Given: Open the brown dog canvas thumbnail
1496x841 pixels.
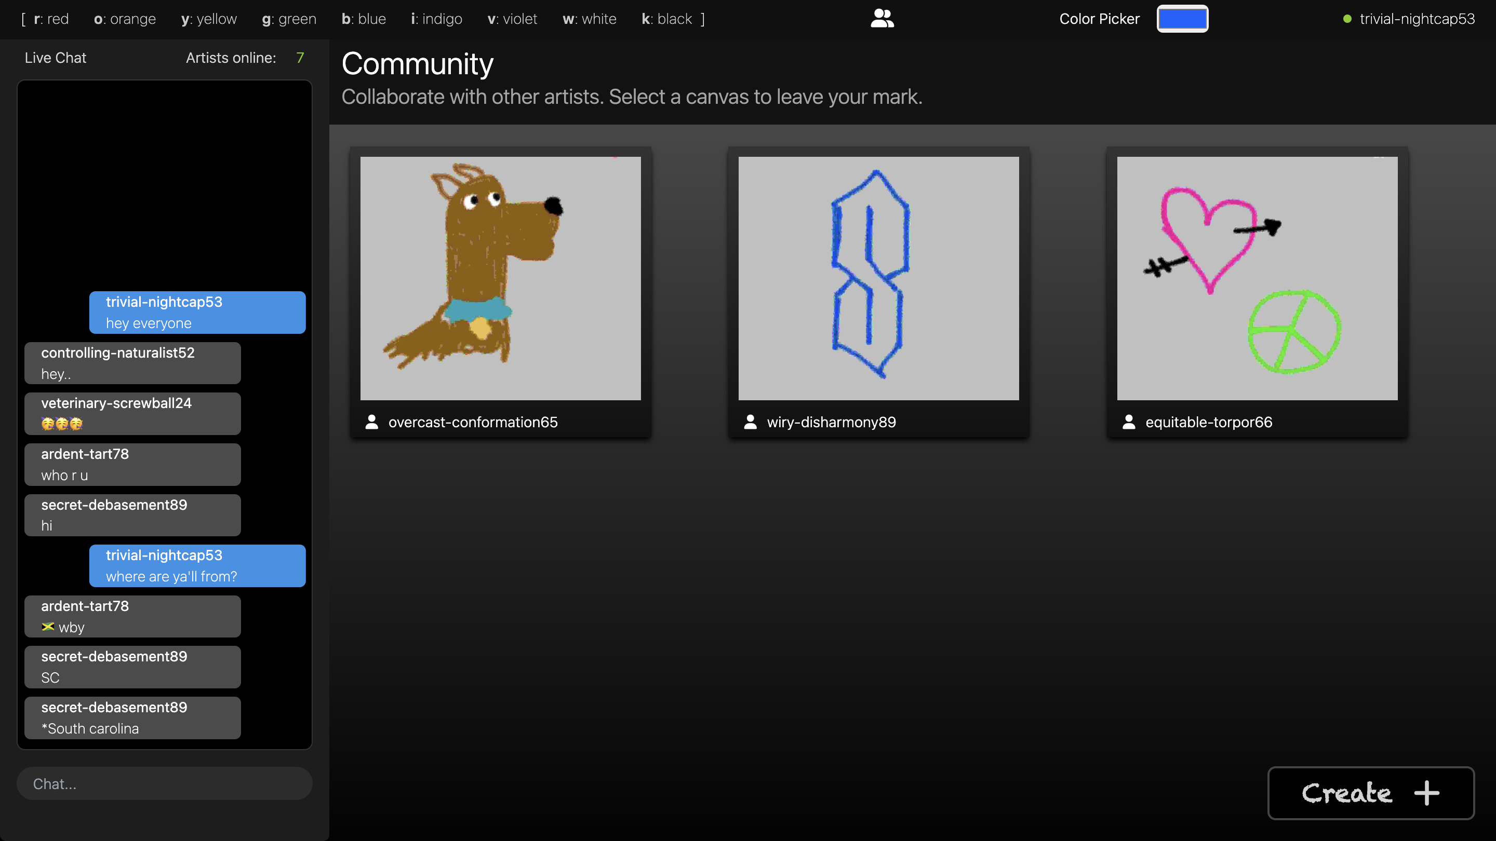Looking at the screenshot, I should click(x=501, y=278).
